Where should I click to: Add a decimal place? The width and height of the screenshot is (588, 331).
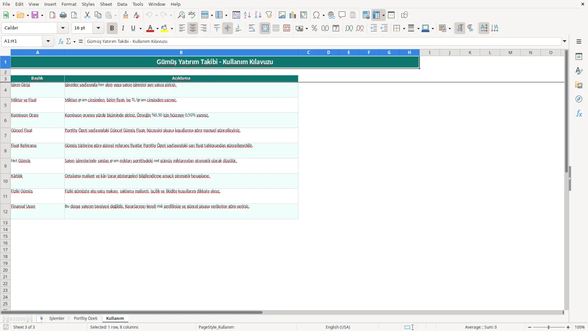349,28
